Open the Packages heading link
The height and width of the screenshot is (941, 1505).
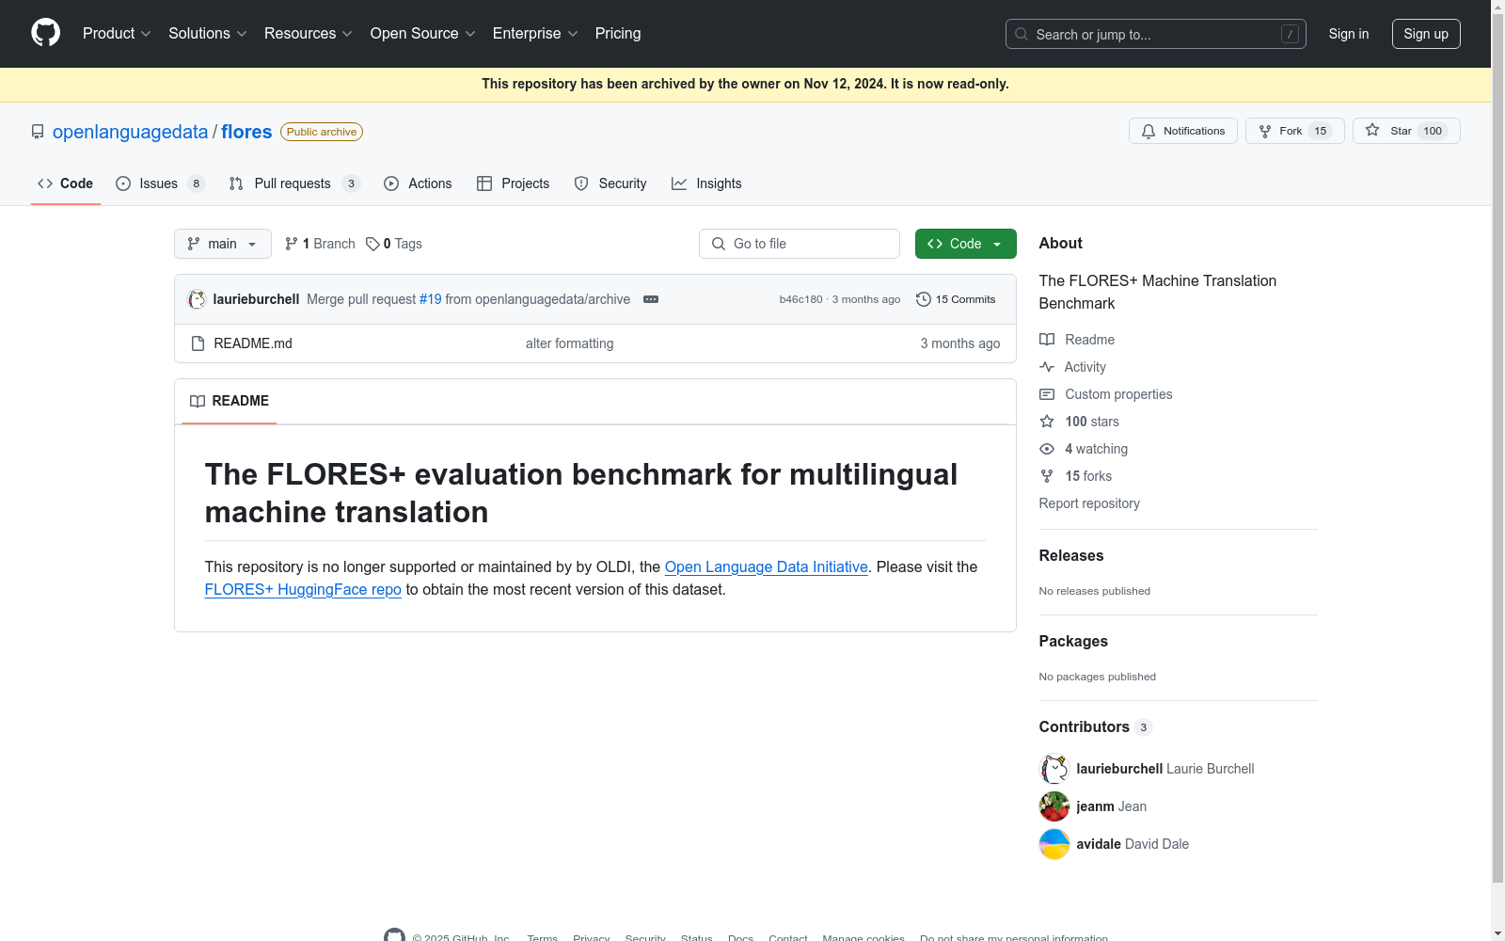tap(1073, 641)
